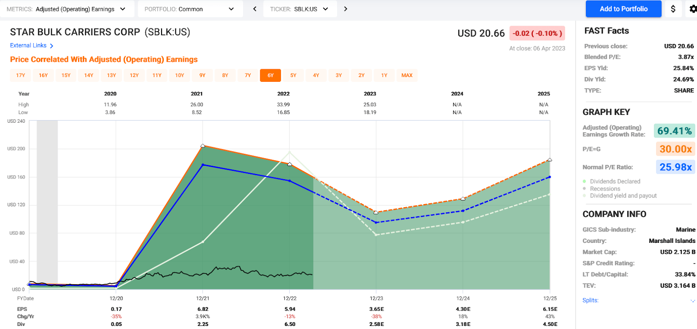
Task: Go to the previous ticker with the left arrow
Action: [255, 9]
